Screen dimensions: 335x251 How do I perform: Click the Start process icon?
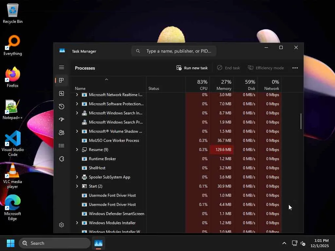[84, 186]
